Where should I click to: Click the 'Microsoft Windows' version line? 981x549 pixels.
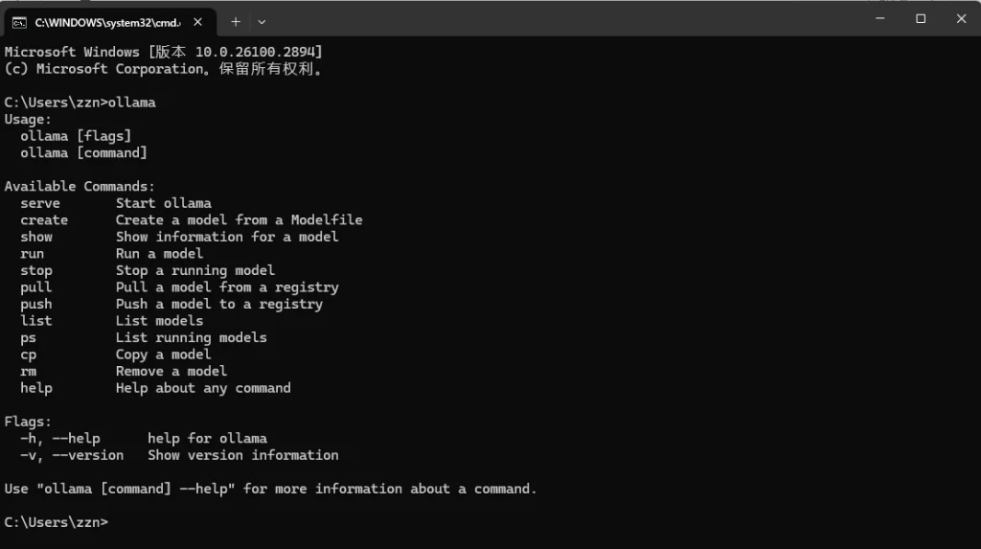(x=163, y=52)
